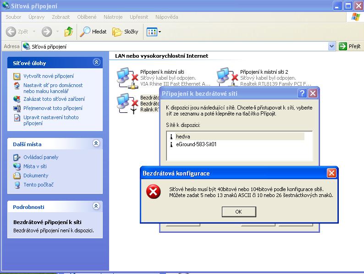Select Připojení k místní síti icon
Image resolution: width=364 pixels, height=274 pixels.
point(127,78)
